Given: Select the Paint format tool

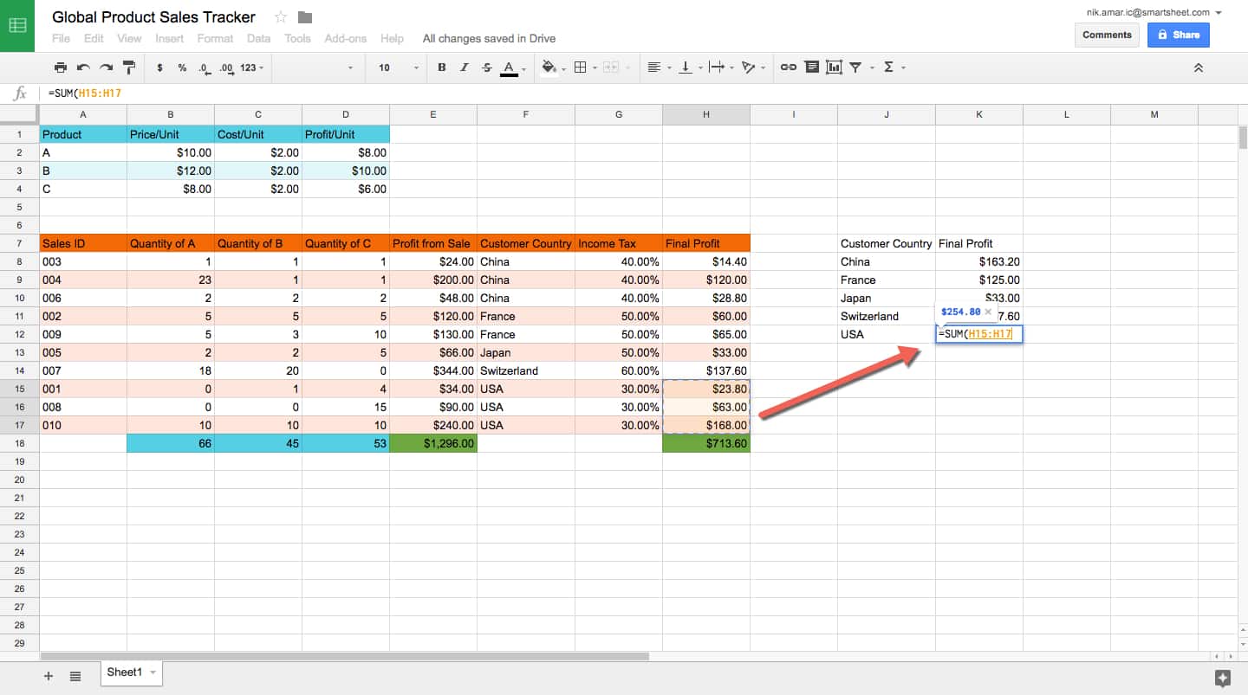Looking at the screenshot, I should point(129,68).
